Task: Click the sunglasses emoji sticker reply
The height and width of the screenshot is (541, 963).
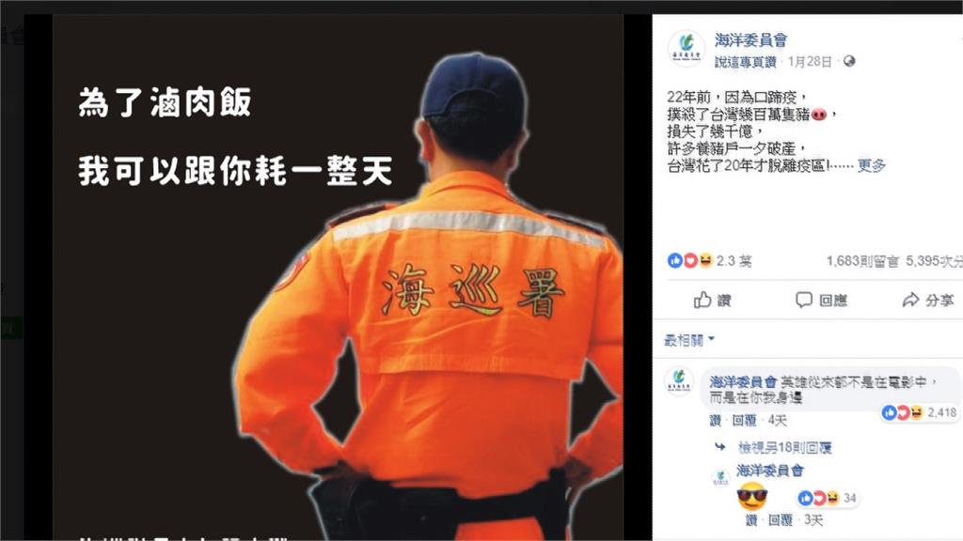Action: pos(752,496)
